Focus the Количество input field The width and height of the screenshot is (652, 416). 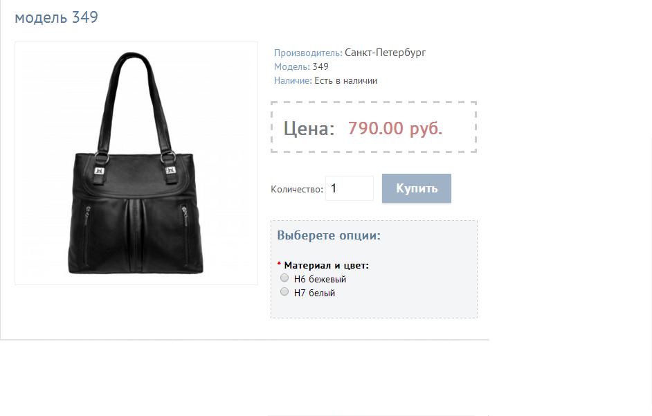tap(350, 188)
